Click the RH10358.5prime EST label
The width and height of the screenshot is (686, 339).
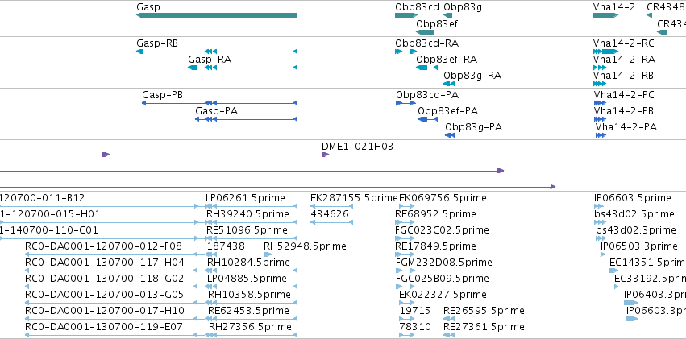pos(249,295)
